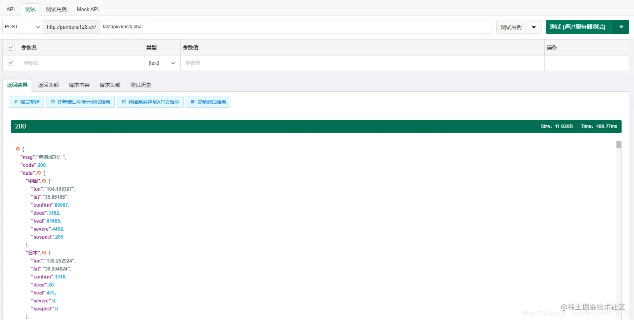
Task: Click the "msg":"查询成功！" line
Action: 43,157
